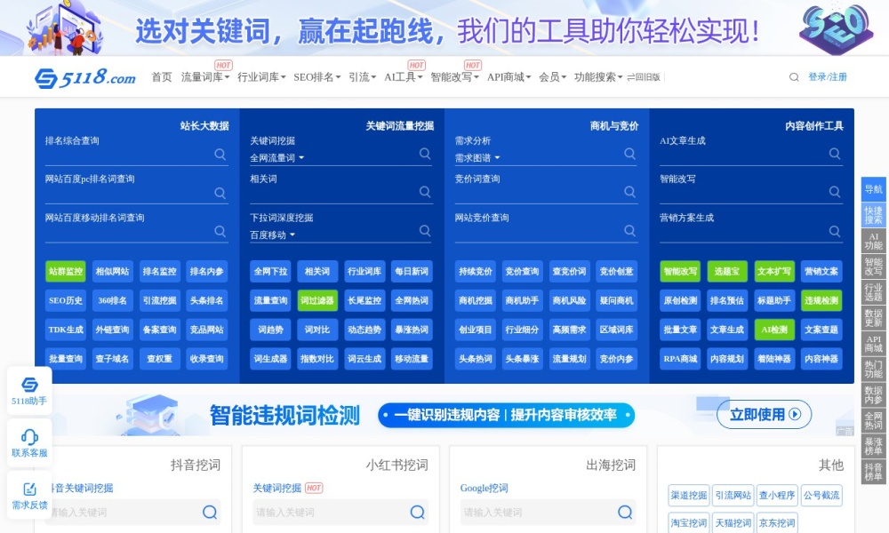Screen dimensions: 889x533
Task: Open 百度移动 dropdown selector
Action: (x=272, y=235)
